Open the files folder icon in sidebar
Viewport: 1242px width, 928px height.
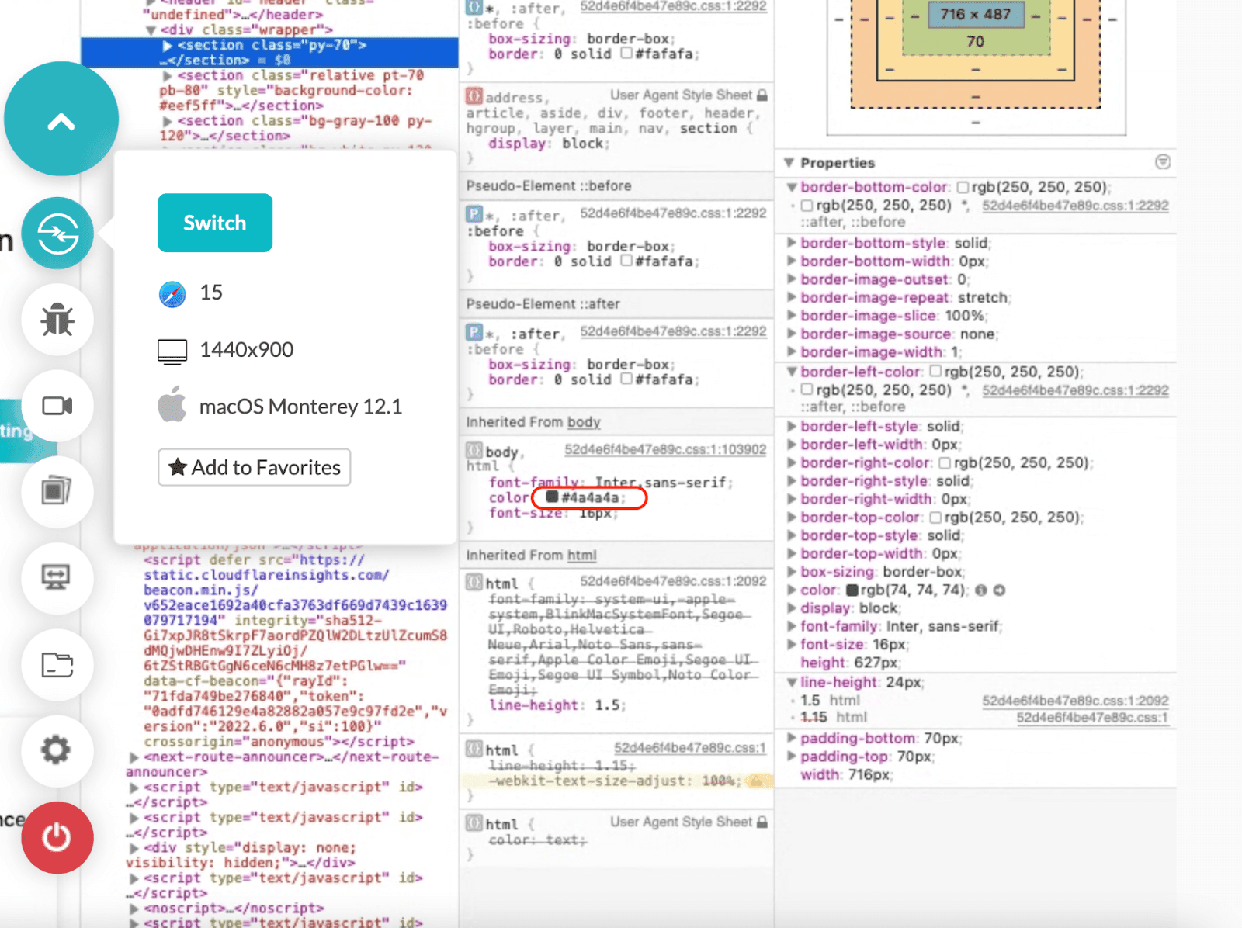[58, 664]
